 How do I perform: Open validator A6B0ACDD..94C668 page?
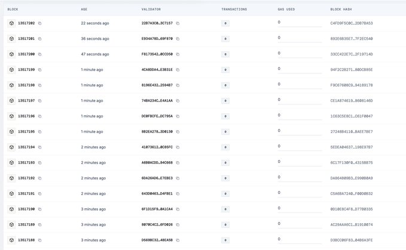pos(157,163)
